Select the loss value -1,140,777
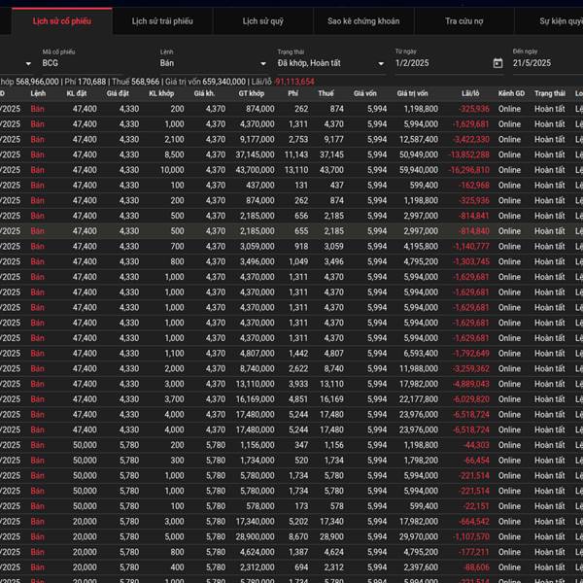 [x=470, y=246]
